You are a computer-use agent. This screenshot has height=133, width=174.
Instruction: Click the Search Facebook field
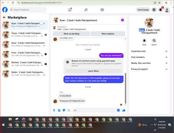tap(28, 10)
